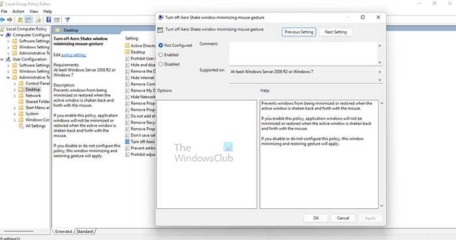Click the Filter funnel icon in the toolbar
This screenshot has height=240, width=456.
67,20
